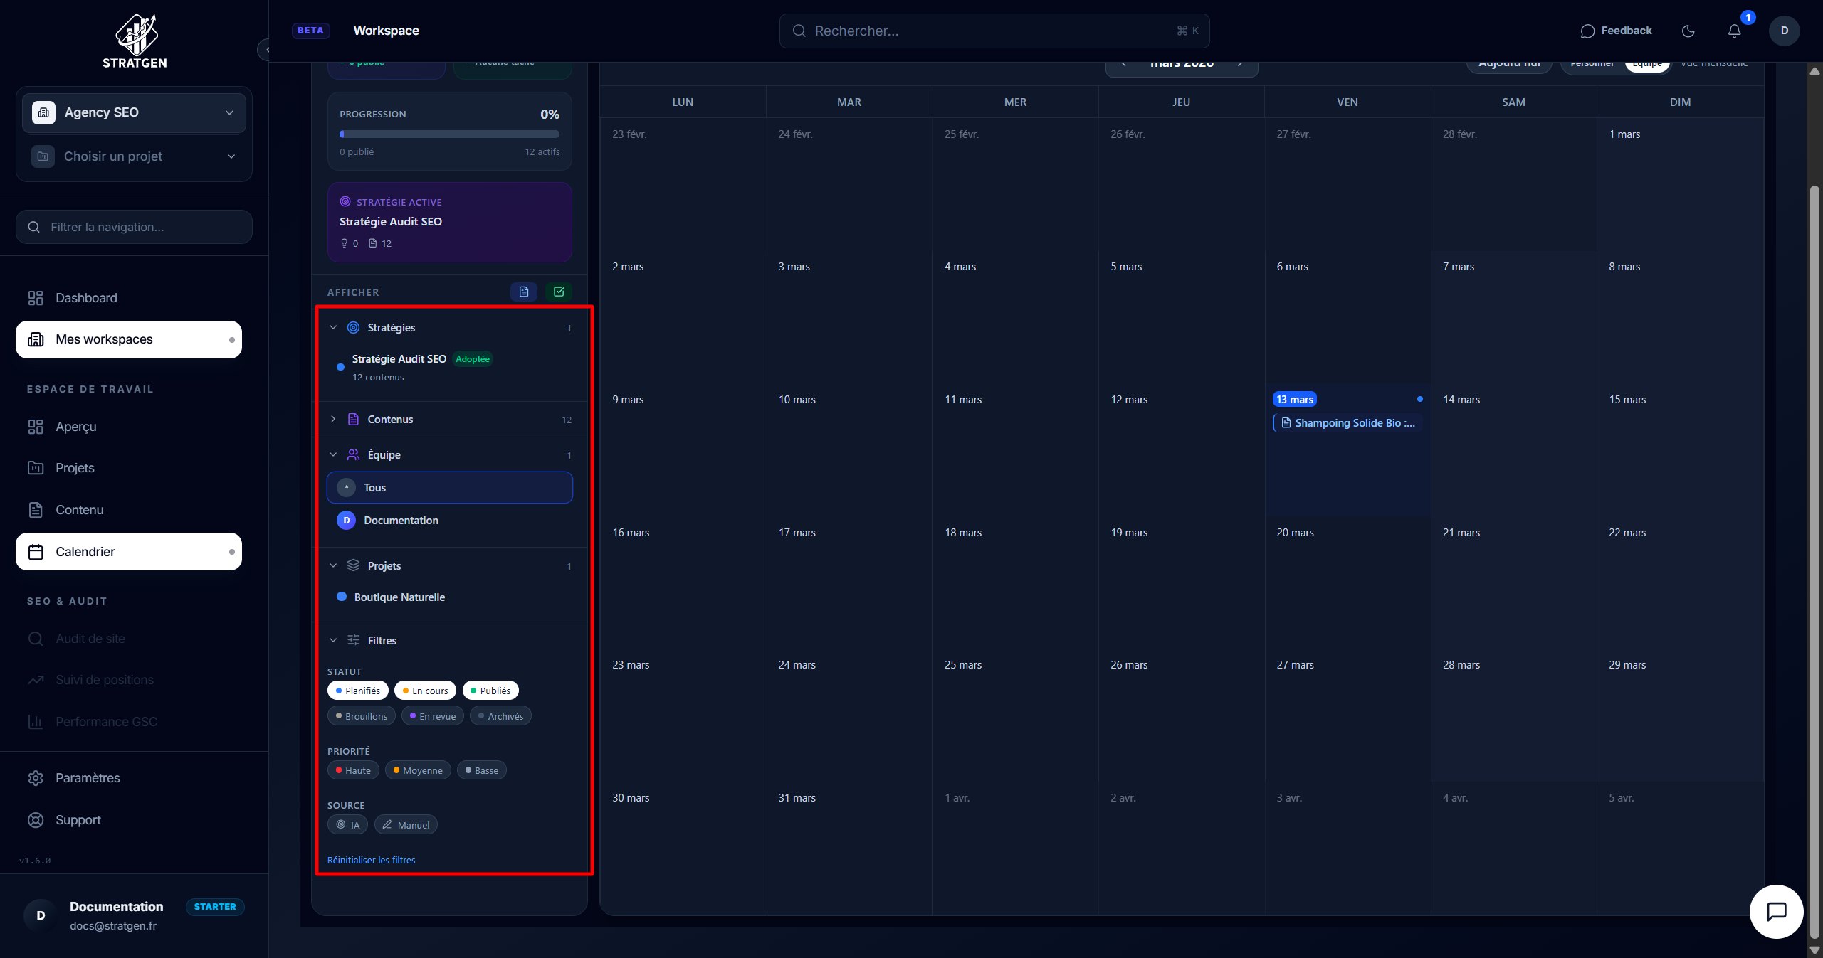
Task: Toggle the IA source filter
Action: point(348,825)
